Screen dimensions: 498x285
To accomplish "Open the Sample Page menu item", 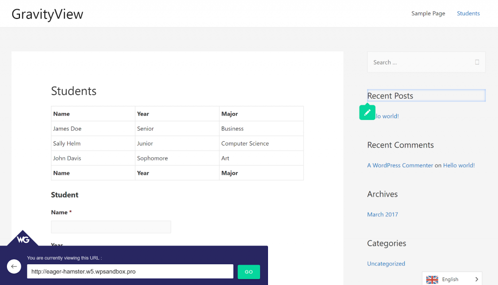I will coord(428,13).
